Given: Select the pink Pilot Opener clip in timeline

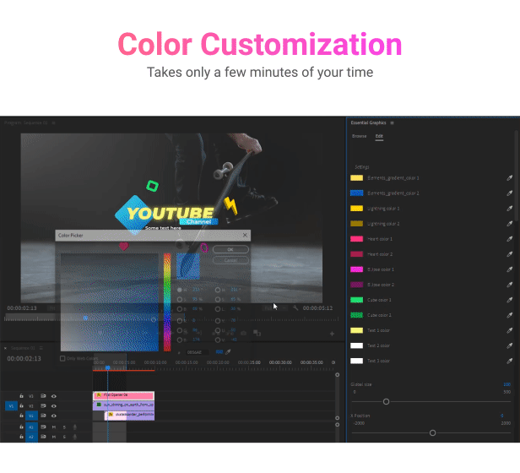Looking at the screenshot, I should point(124,395).
